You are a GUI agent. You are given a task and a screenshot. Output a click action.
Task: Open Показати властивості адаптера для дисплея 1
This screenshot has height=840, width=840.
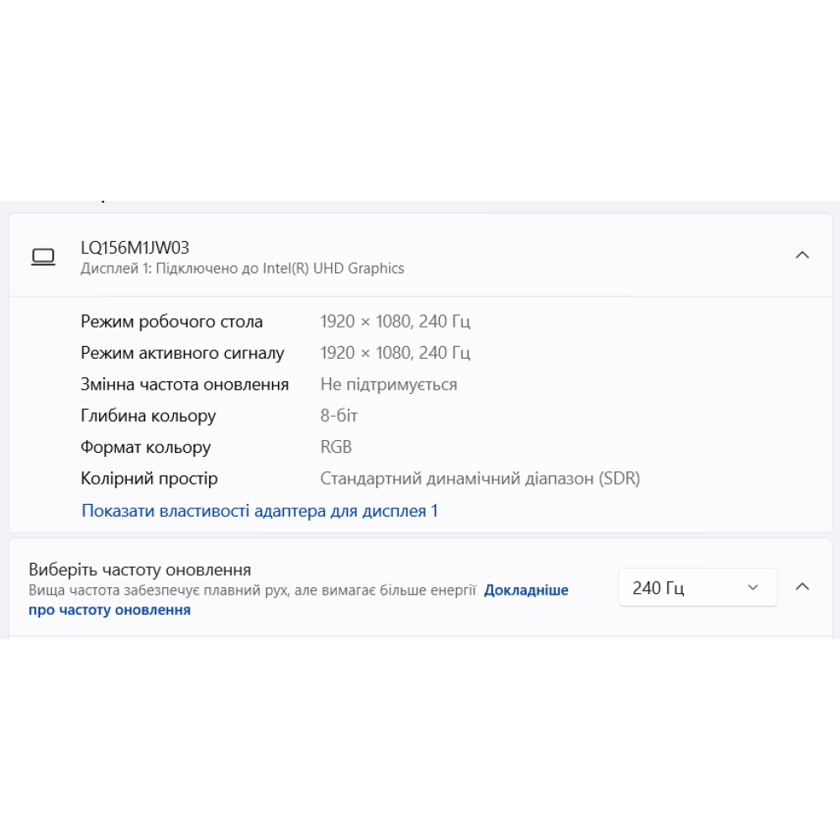point(260,511)
